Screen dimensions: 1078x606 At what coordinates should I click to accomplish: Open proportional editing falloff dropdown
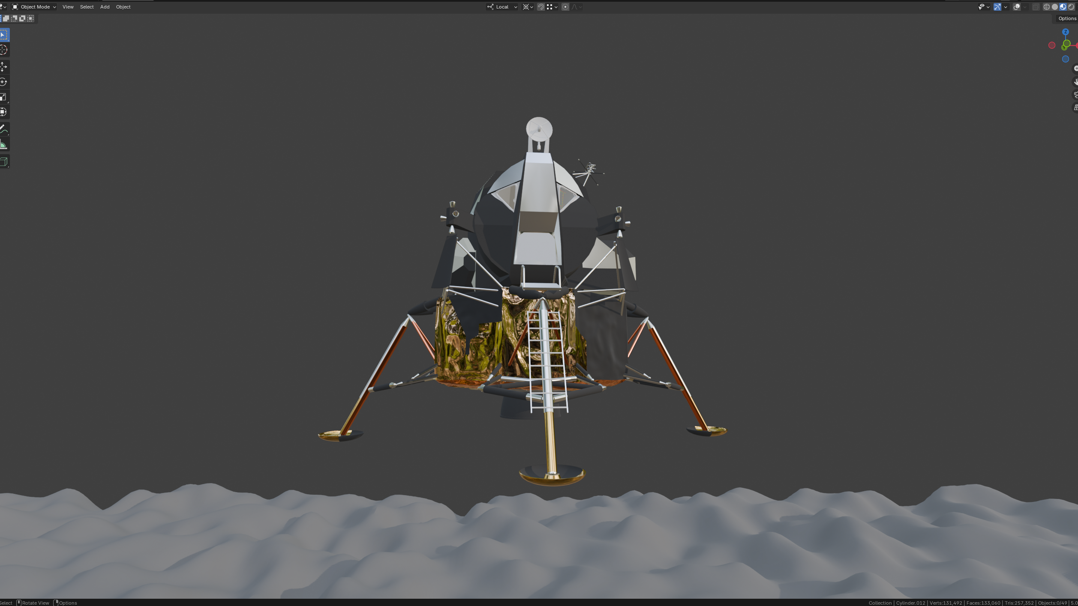[x=577, y=7]
